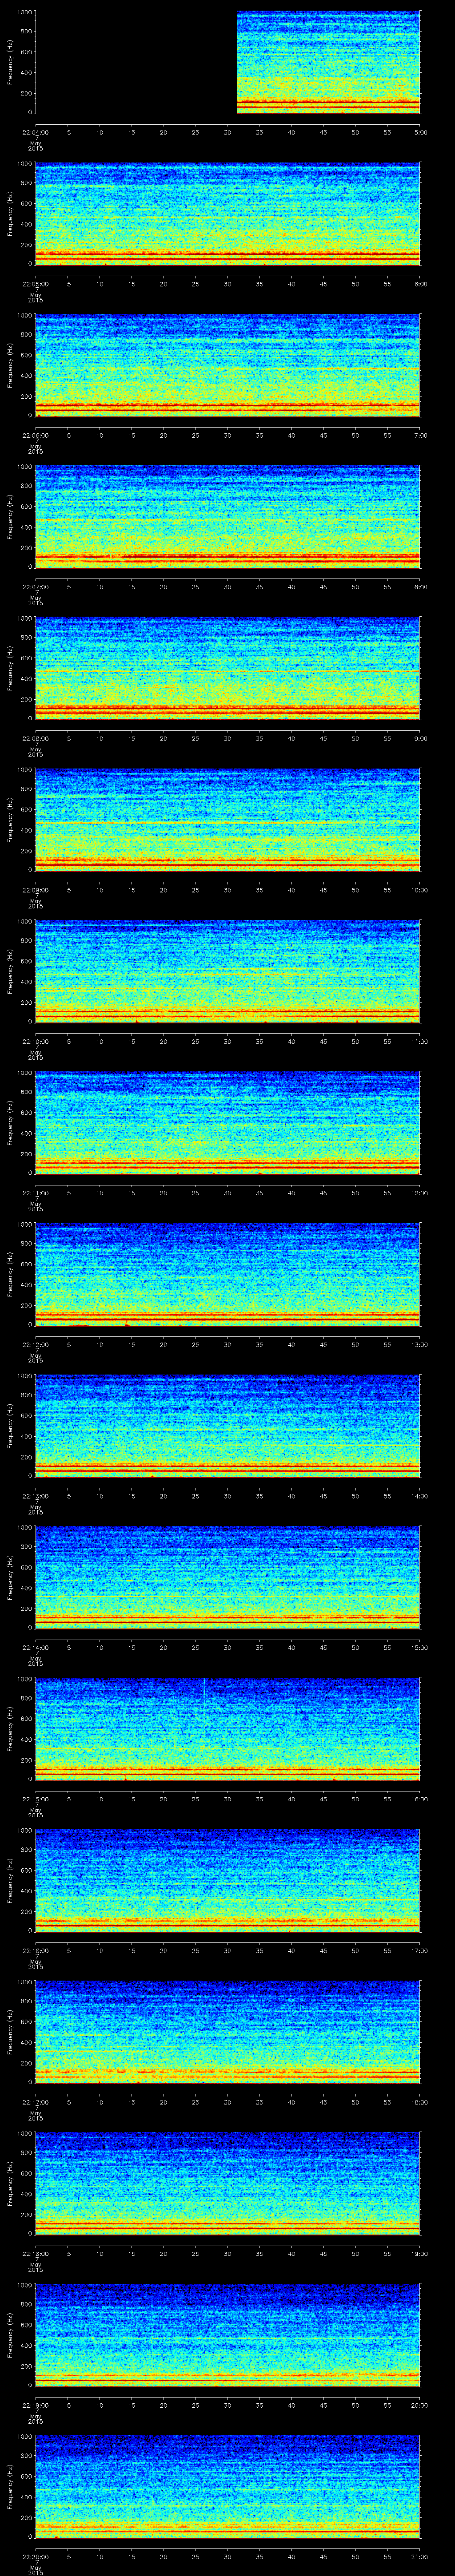Open the spectrogram panel beginning at 22:11:00
Screen dimensions: 455x2576
[228, 1122]
